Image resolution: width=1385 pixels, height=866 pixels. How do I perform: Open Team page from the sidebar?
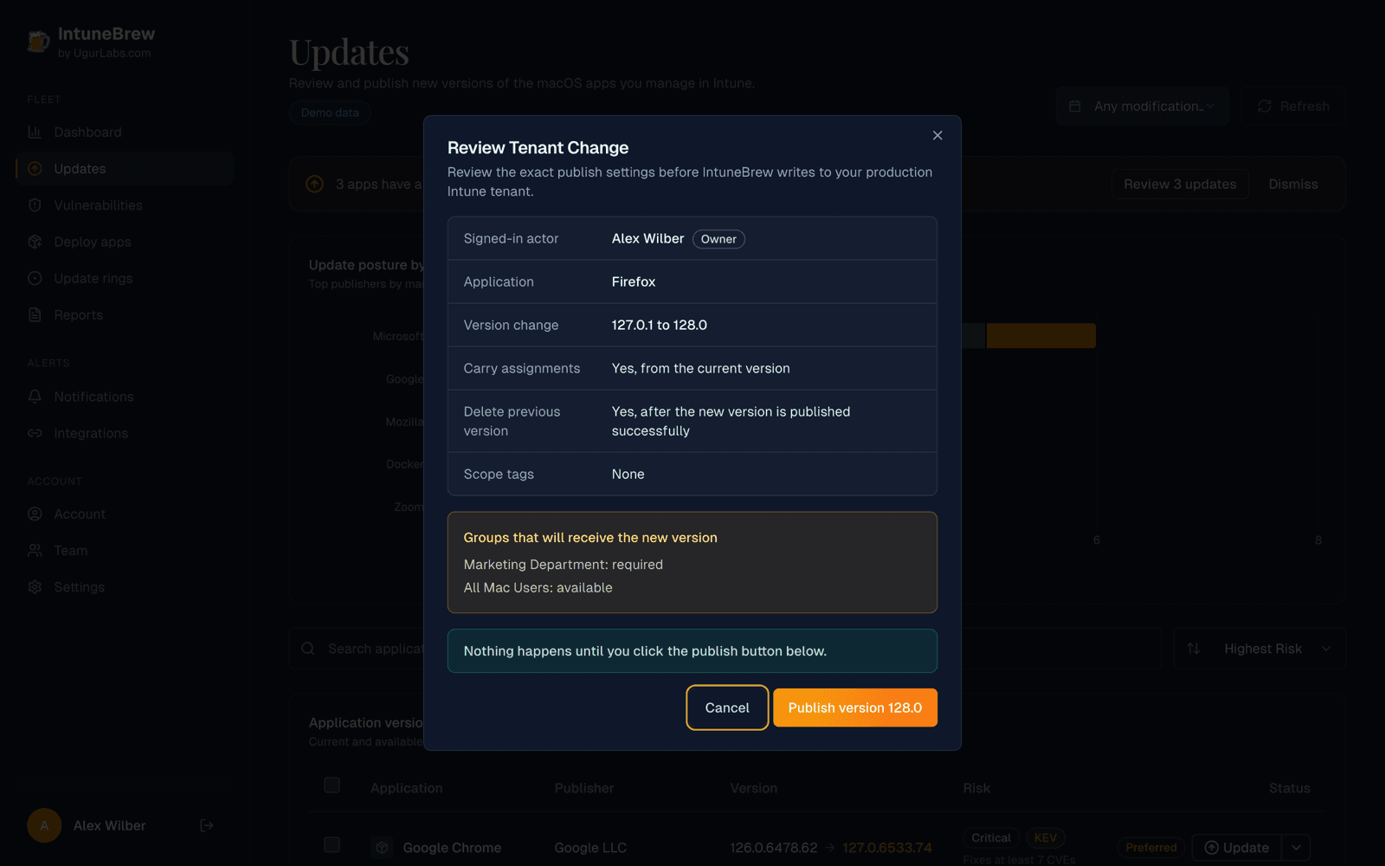(125, 550)
